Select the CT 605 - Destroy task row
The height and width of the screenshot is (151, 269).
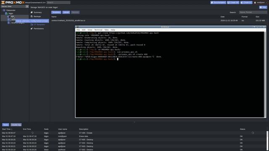point(134,140)
